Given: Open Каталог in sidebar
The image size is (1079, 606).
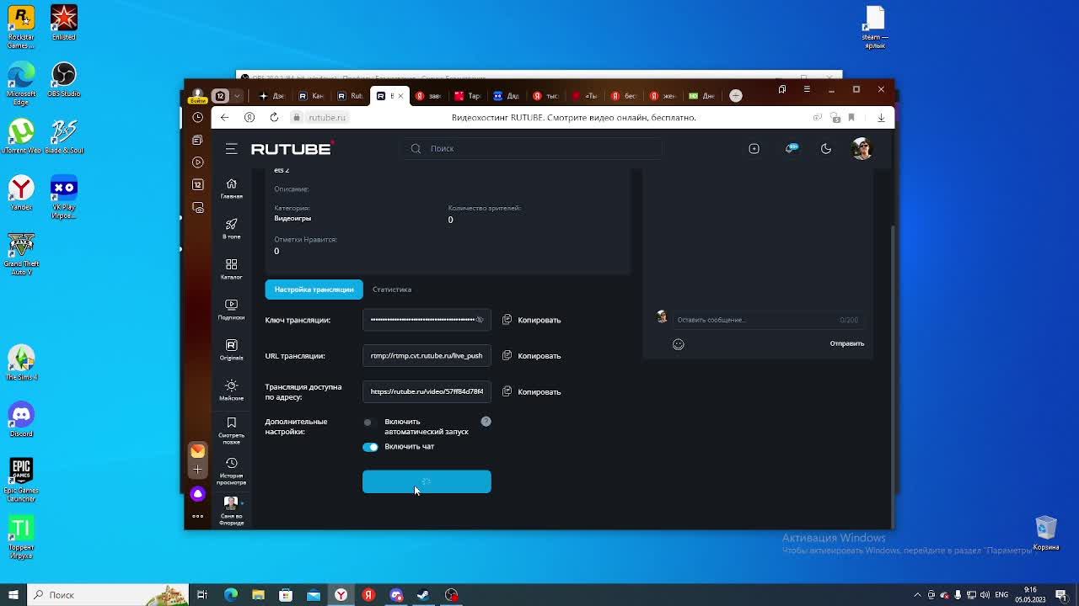Looking at the screenshot, I should tap(231, 268).
